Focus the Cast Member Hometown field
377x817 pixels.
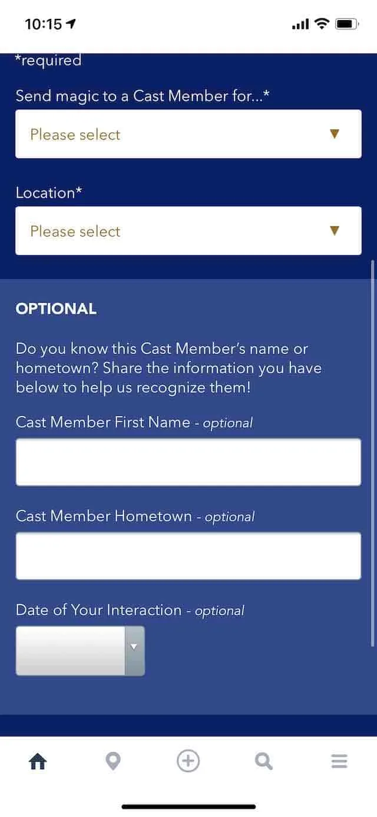(188, 556)
